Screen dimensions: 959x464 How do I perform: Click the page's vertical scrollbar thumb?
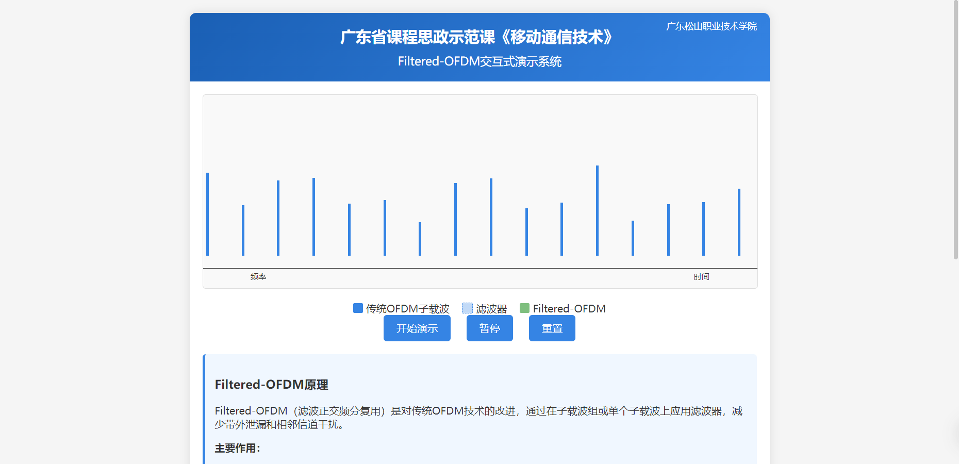tap(955, 129)
